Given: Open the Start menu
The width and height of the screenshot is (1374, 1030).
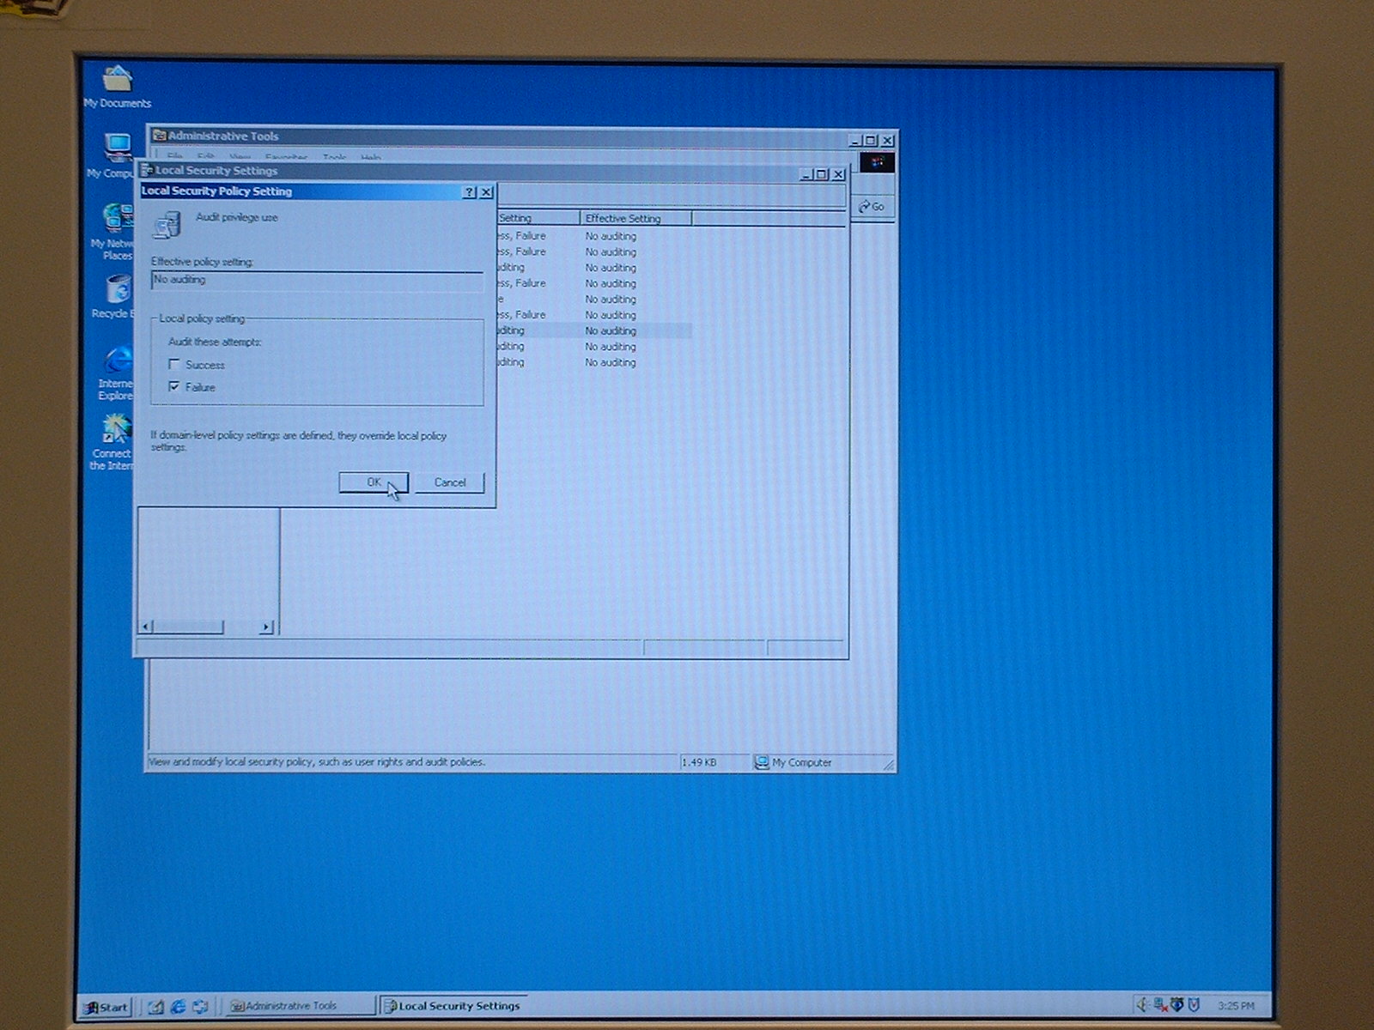Looking at the screenshot, I should tap(105, 1007).
